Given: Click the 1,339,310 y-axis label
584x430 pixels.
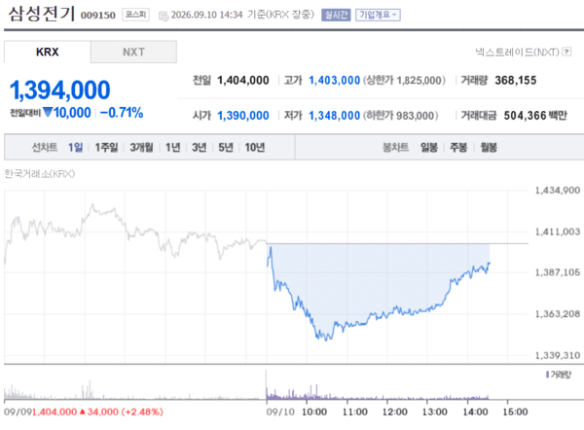Looking at the screenshot, I should coord(557,355).
